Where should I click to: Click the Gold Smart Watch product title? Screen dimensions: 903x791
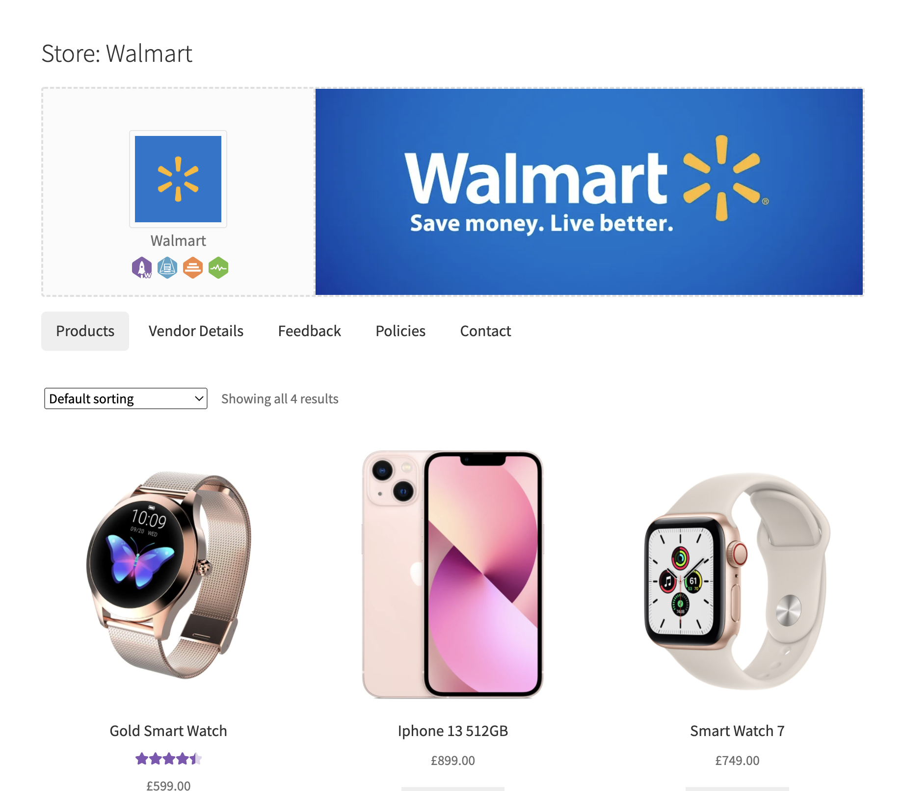(x=168, y=731)
